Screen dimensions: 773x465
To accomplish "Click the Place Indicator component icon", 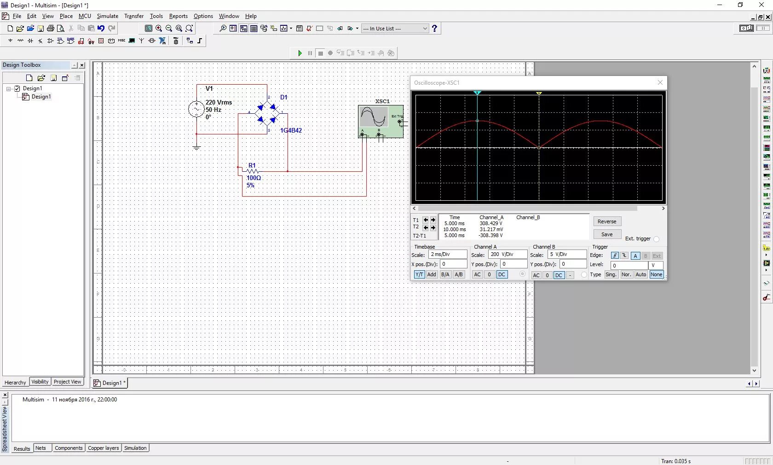I will tap(101, 41).
